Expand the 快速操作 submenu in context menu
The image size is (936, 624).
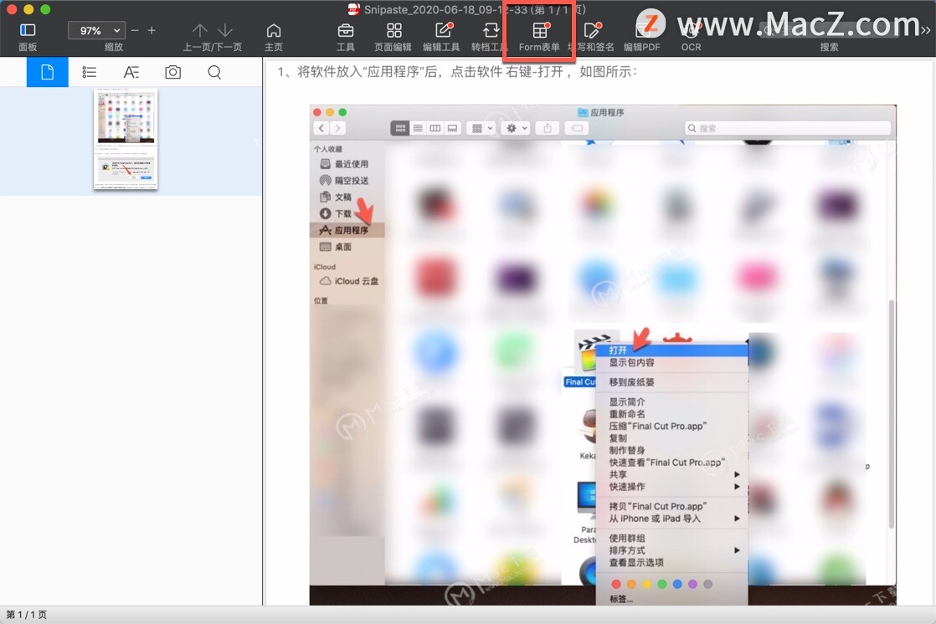(672, 487)
